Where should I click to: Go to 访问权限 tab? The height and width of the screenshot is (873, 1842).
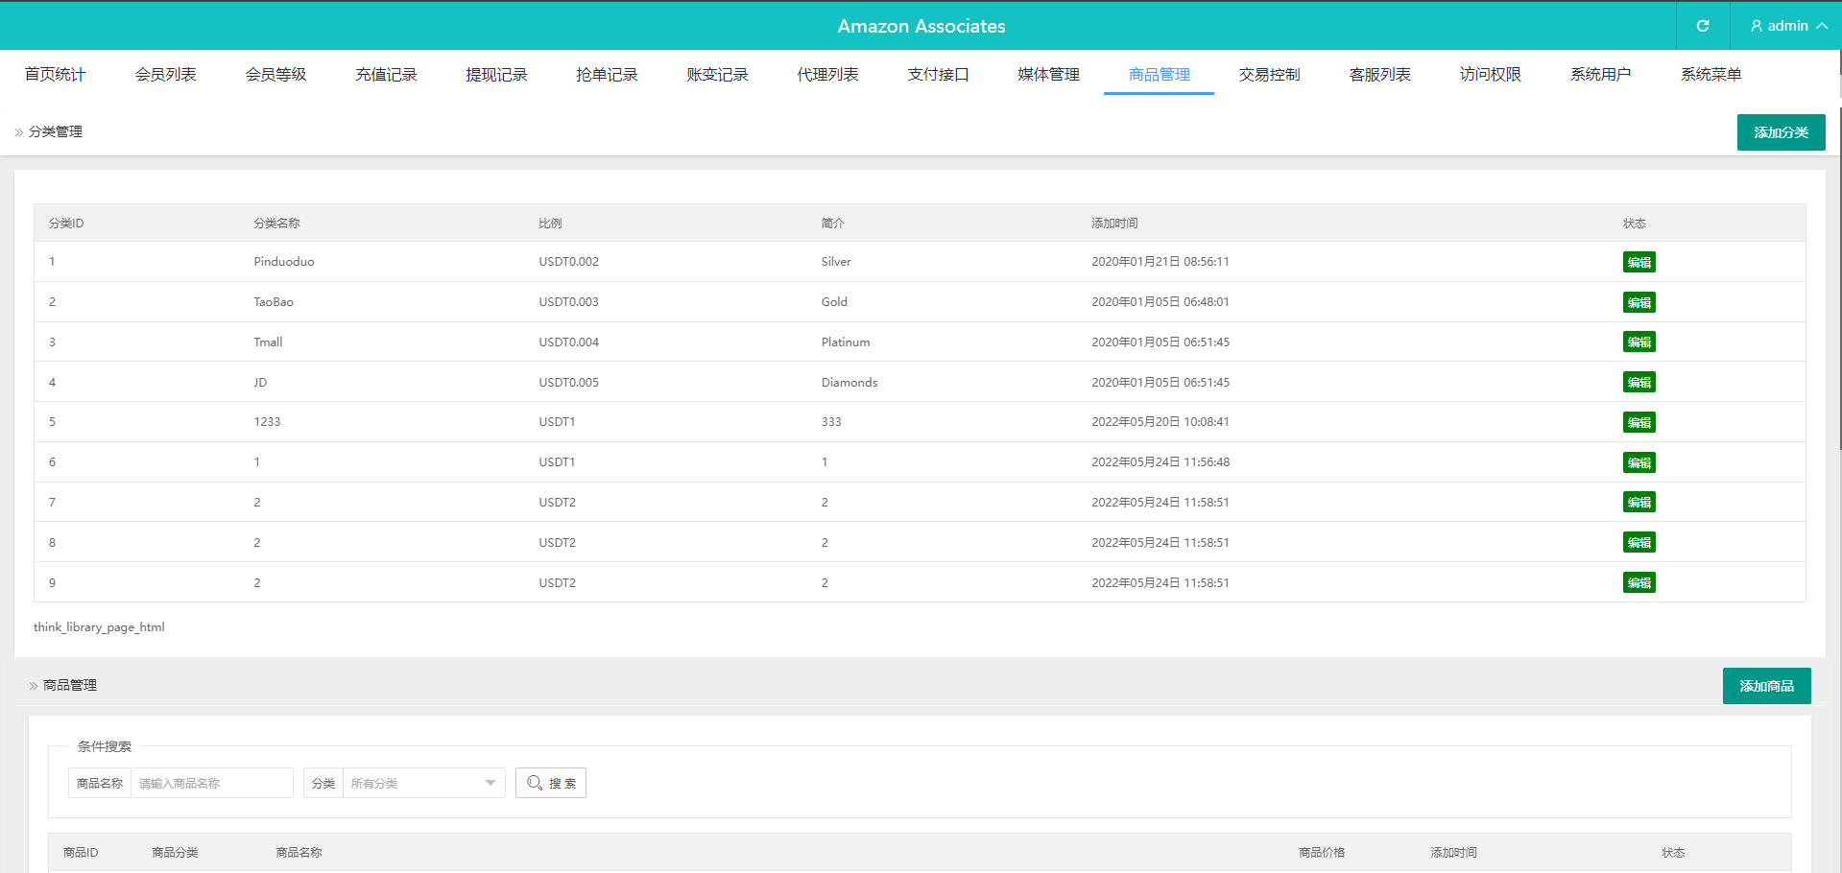coord(1490,74)
